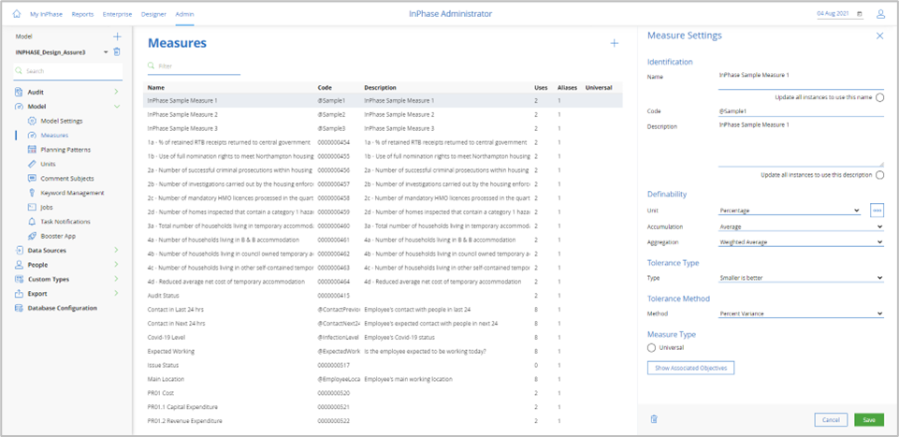Click the Database Configuration icon
Screen dimensions: 899x437
tap(19, 308)
